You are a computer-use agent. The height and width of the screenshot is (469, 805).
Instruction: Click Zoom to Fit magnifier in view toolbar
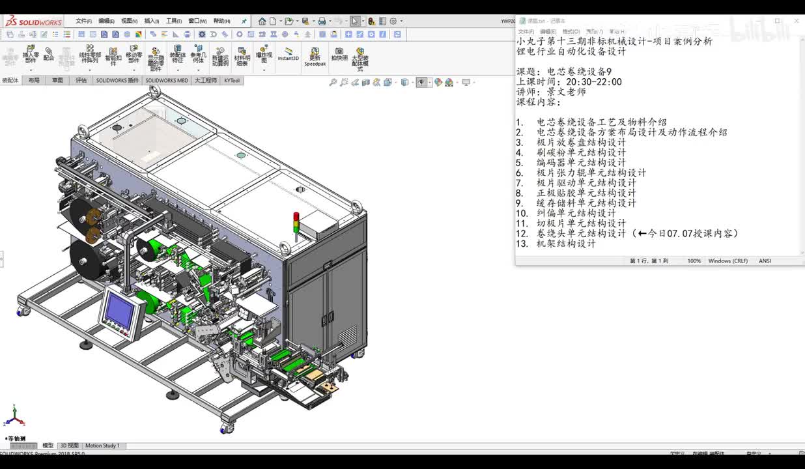tap(333, 82)
